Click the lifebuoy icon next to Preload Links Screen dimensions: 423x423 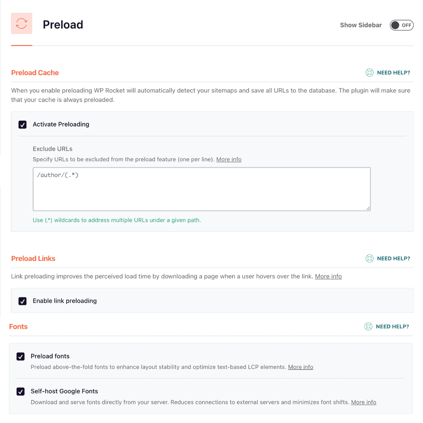tap(369, 258)
